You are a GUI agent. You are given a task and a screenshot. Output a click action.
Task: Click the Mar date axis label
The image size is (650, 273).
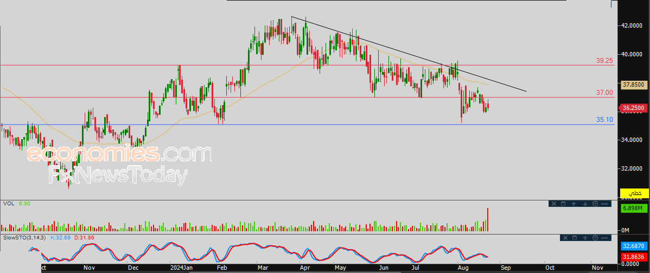coord(263,268)
